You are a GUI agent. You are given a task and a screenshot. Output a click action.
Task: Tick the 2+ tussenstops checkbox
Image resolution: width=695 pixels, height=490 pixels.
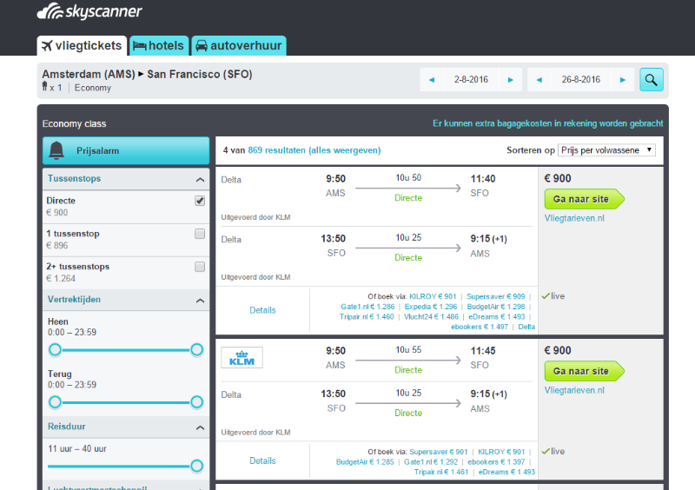[200, 267]
